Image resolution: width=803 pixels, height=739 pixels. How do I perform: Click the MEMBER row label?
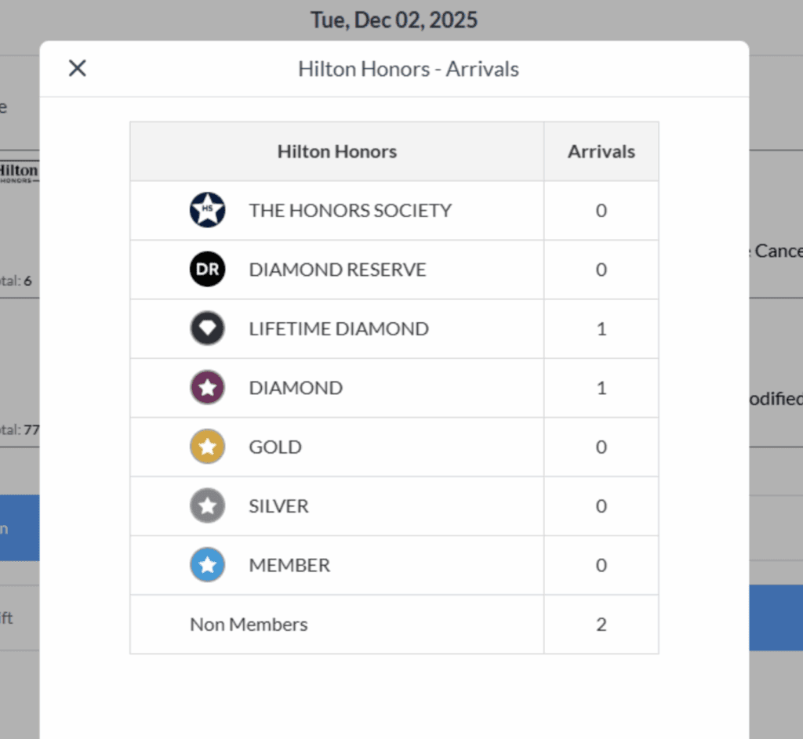coord(289,565)
